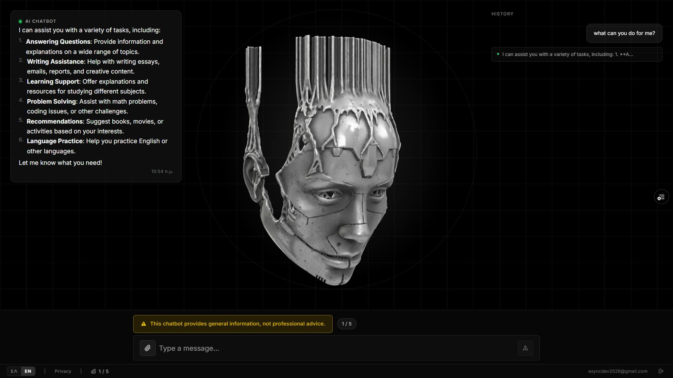Click the 1 / 5 counter badge
This screenshot has height=378, width=673.
pyautogui.click(x=347, y=324)
